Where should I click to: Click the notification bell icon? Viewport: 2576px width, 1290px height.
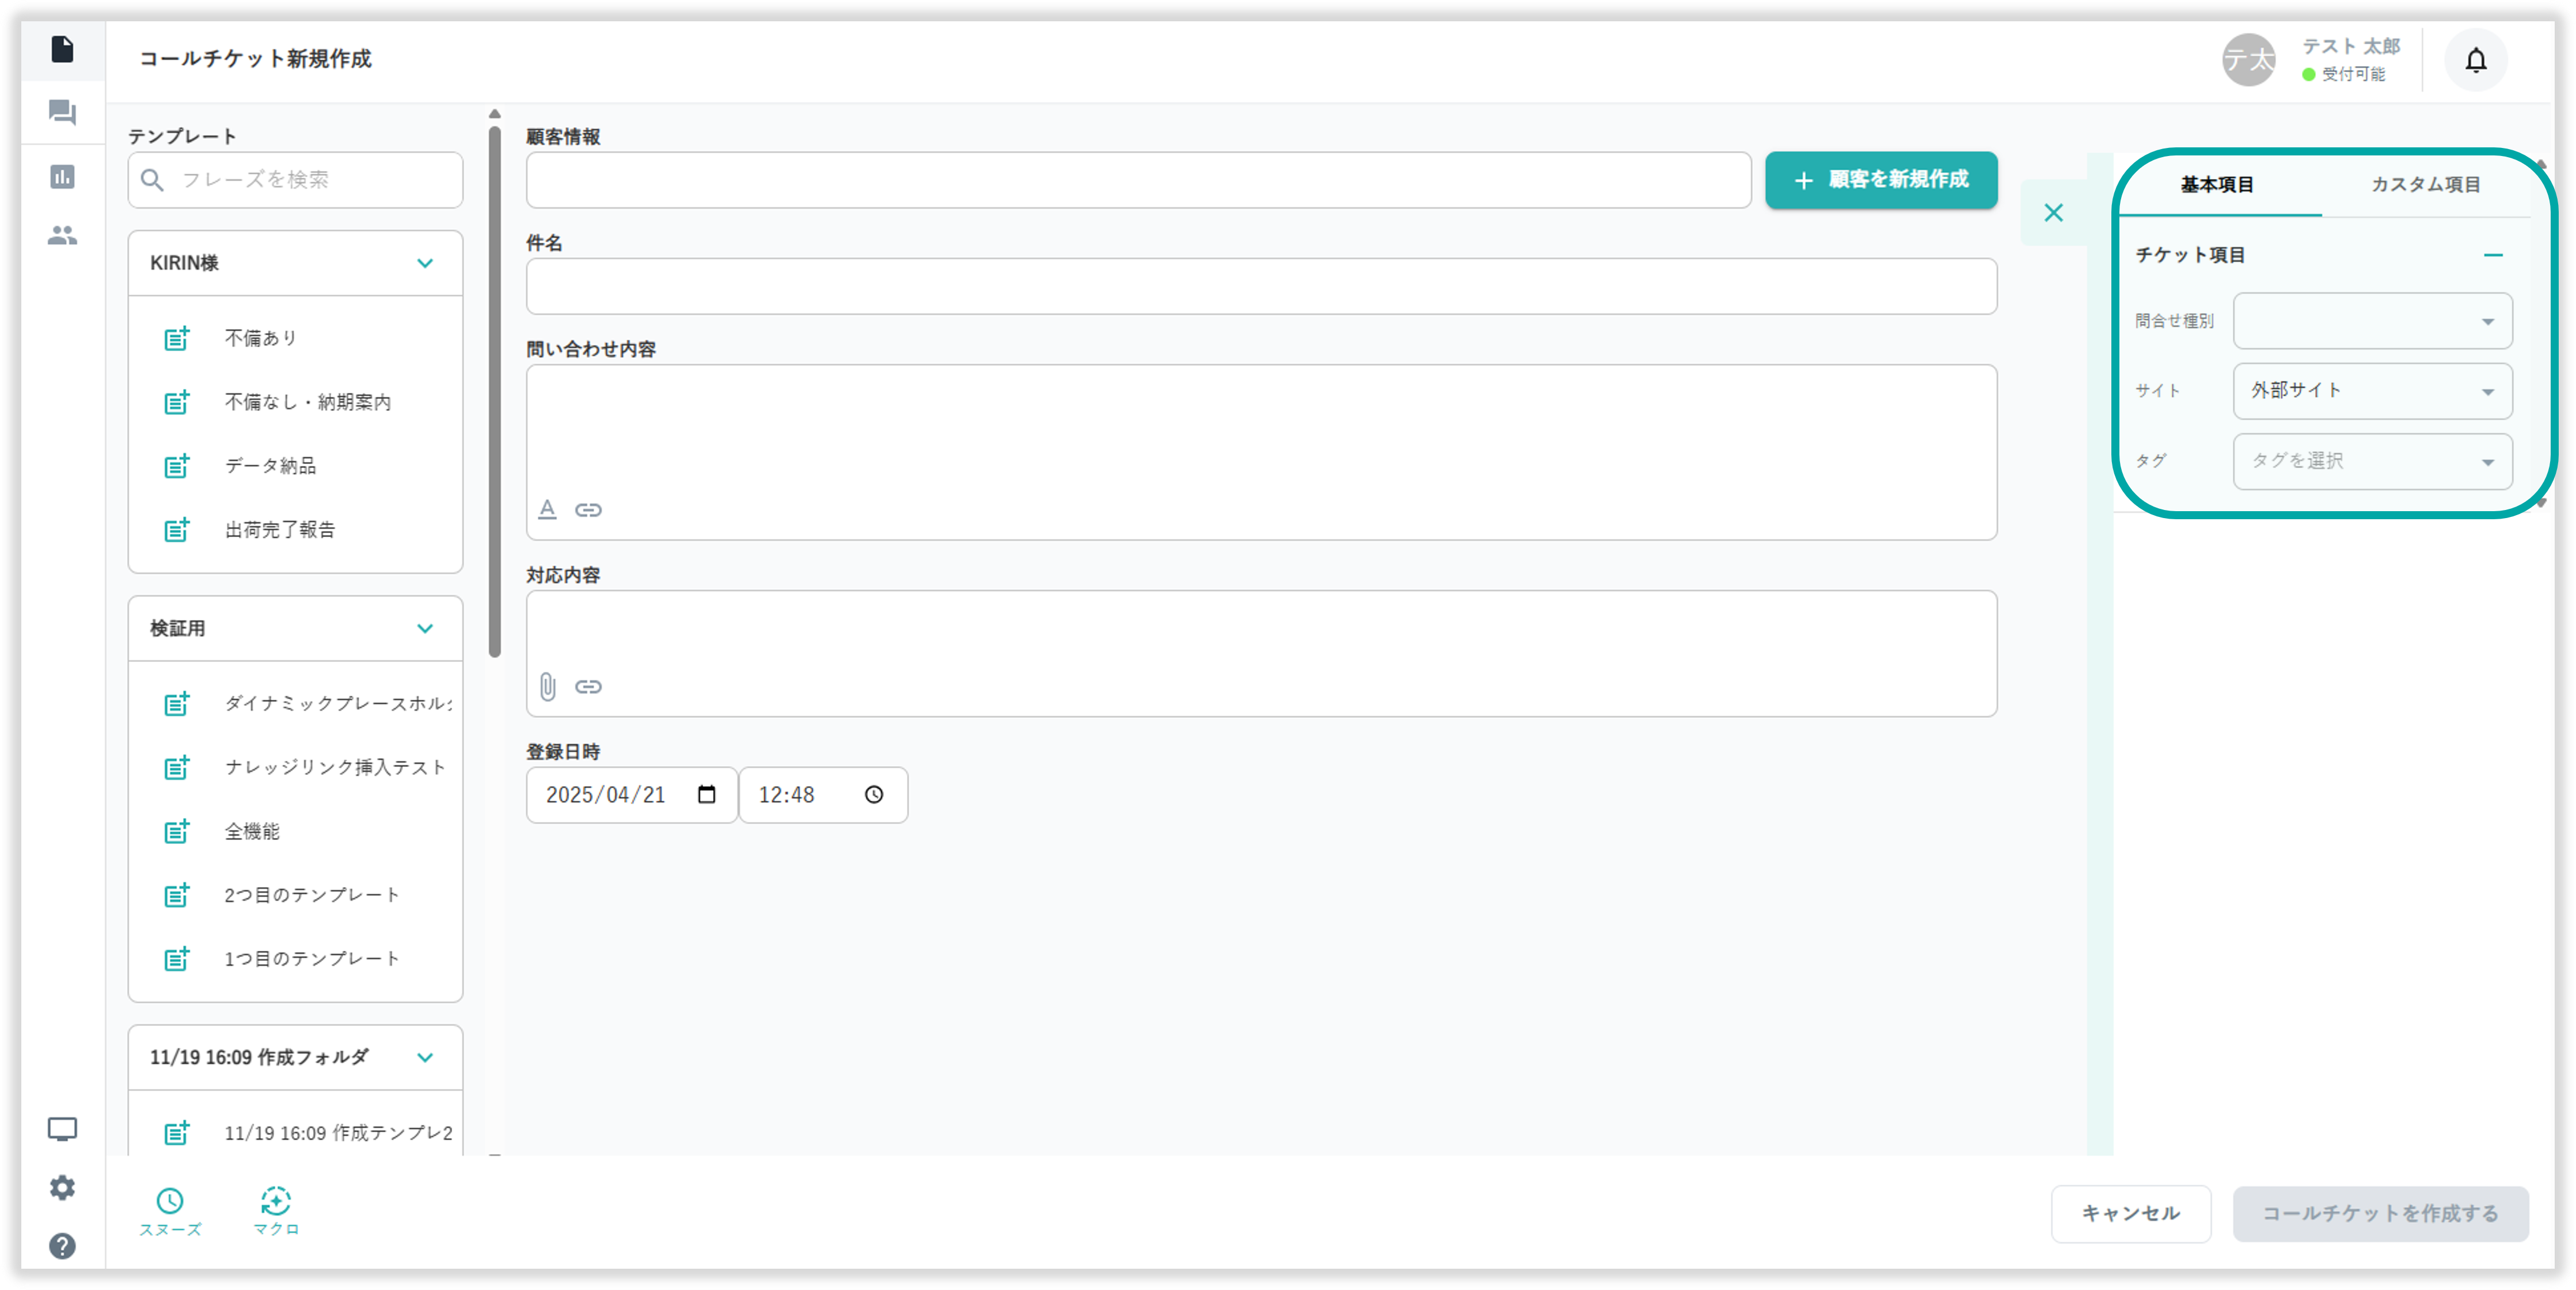2475,60
